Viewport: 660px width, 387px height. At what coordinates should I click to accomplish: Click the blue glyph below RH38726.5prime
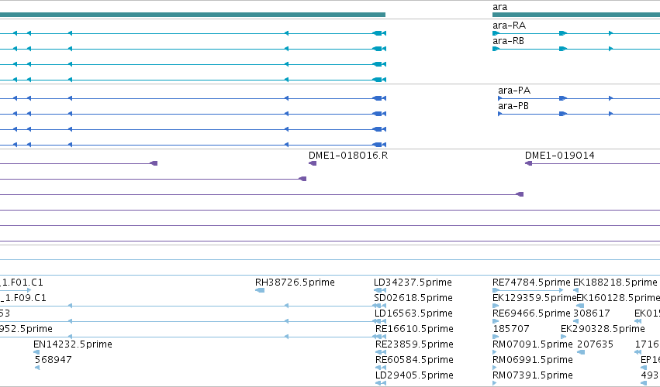260,290
